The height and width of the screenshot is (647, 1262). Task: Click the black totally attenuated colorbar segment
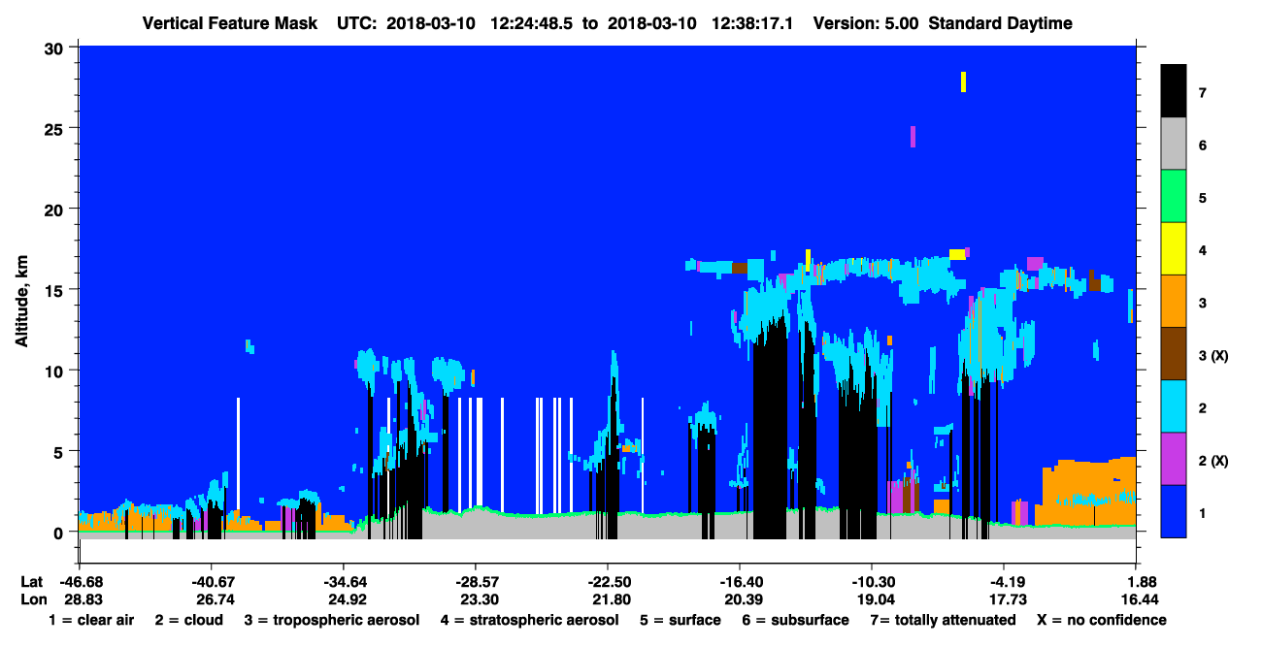pyautogui.click(x=1174, y=91)
